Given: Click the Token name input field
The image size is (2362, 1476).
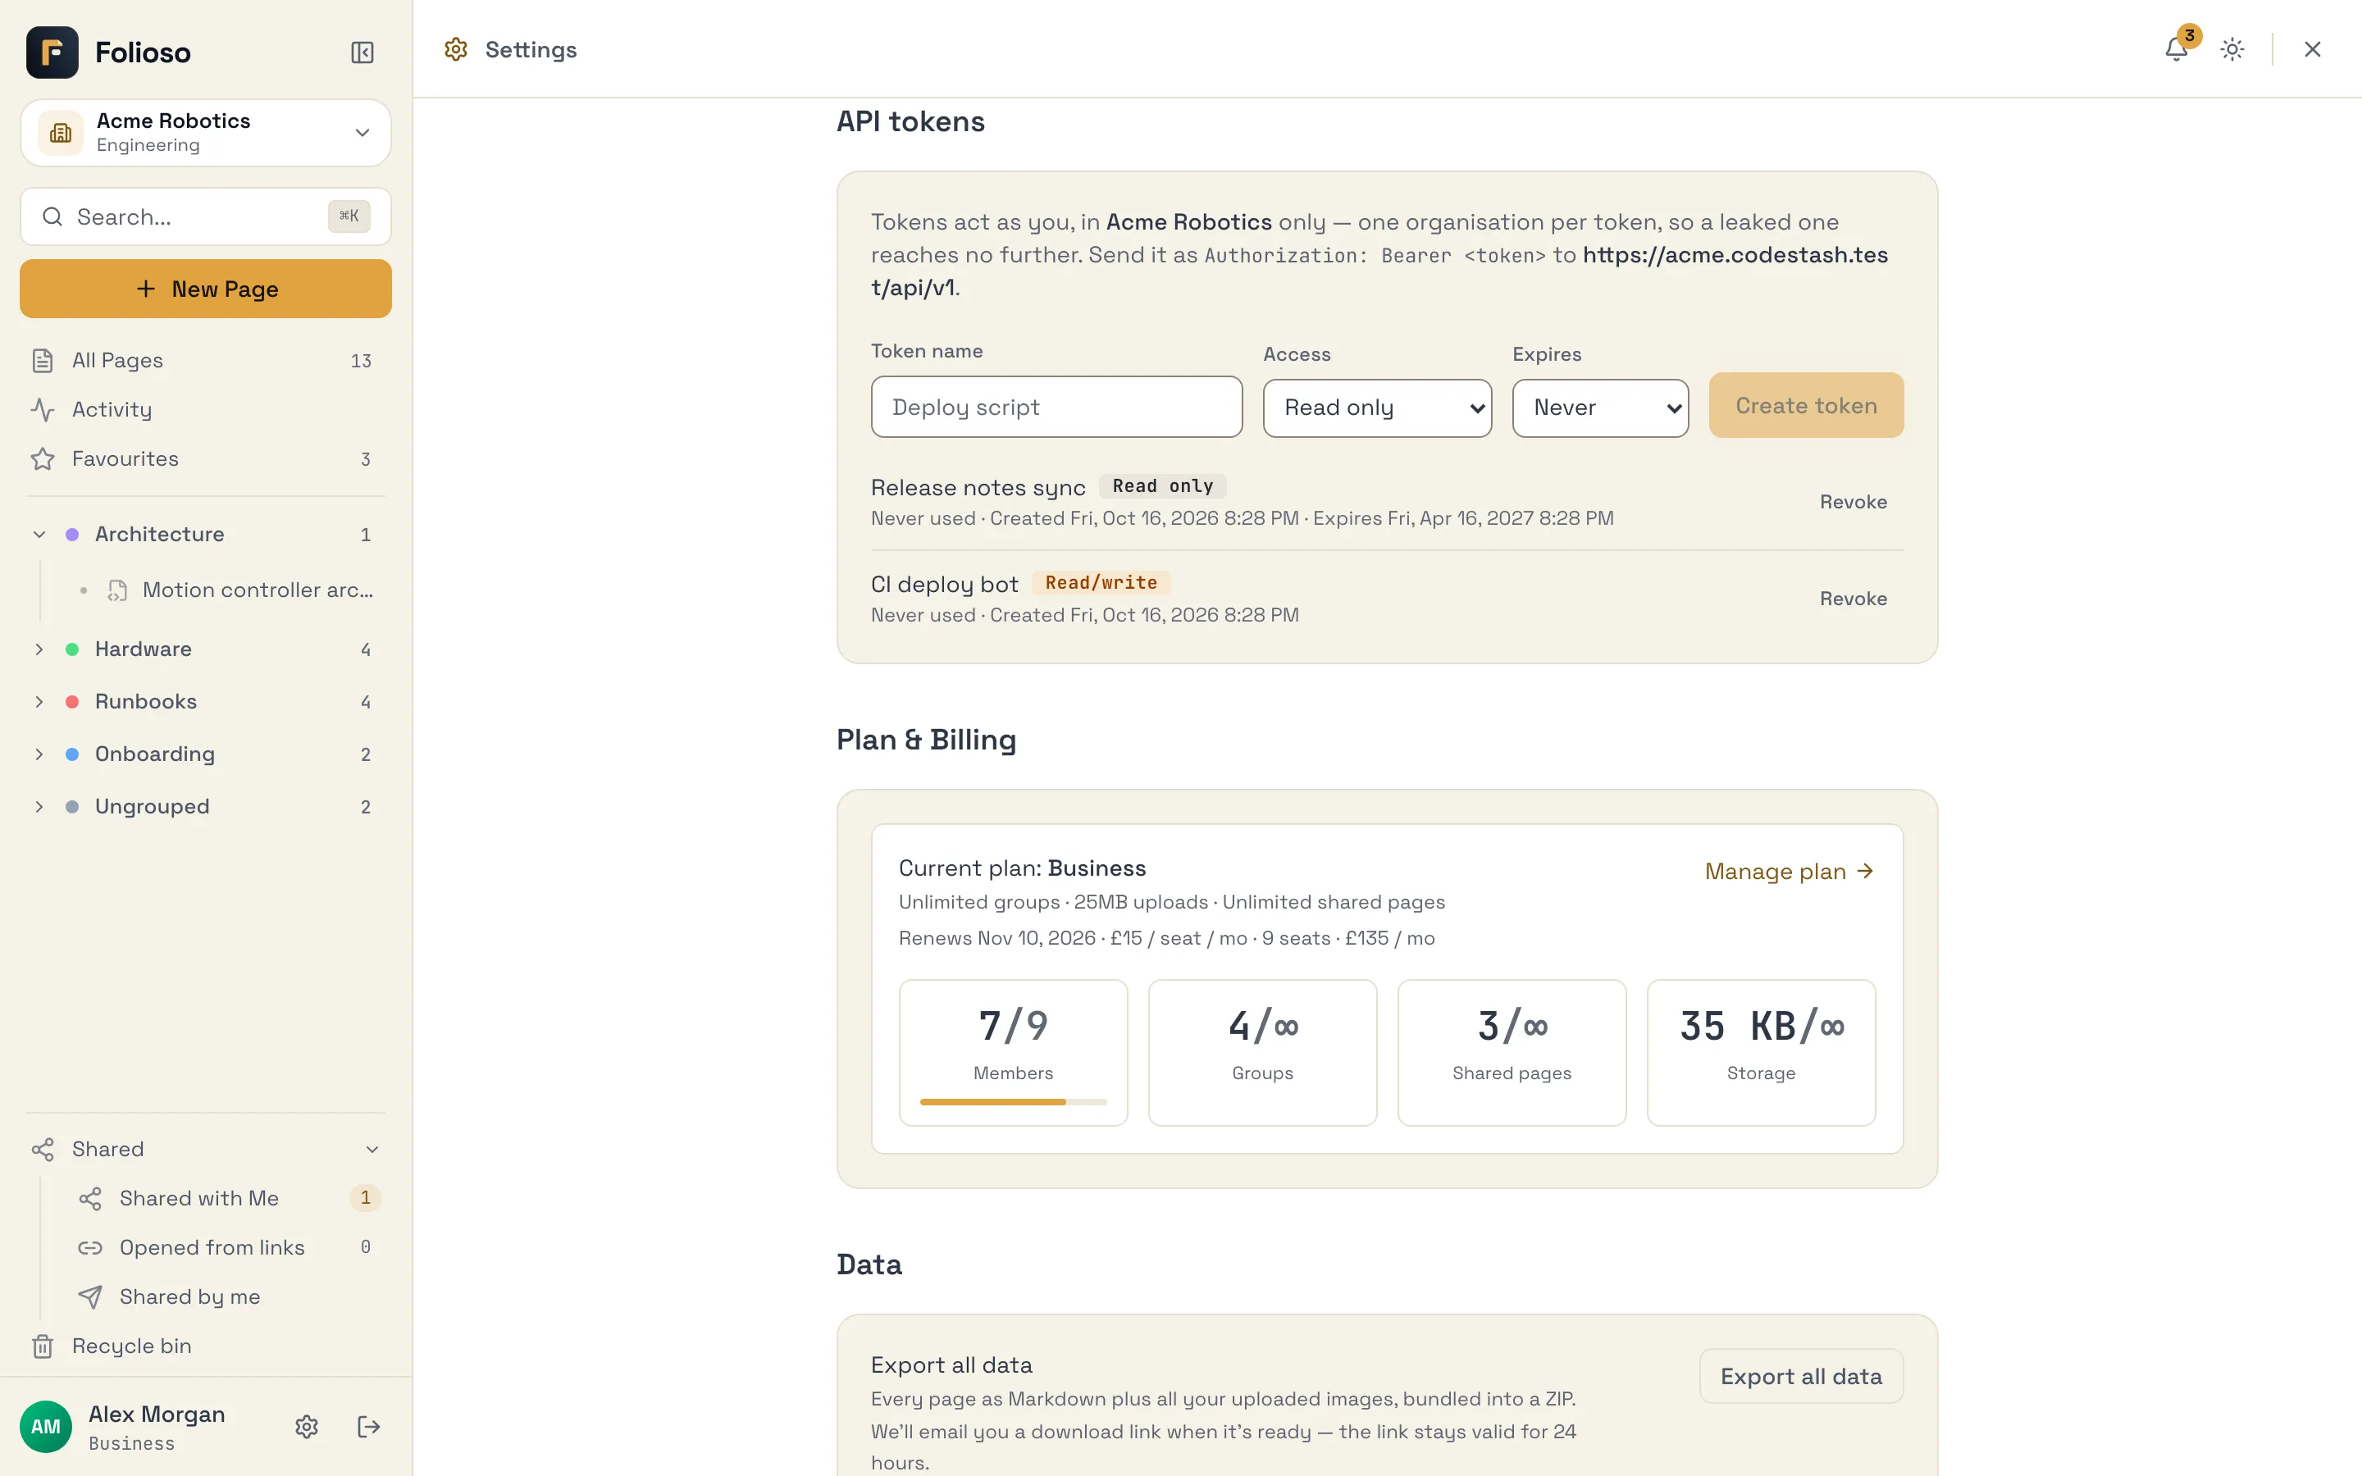Looking at the screenshot, I should [1056, 407].
